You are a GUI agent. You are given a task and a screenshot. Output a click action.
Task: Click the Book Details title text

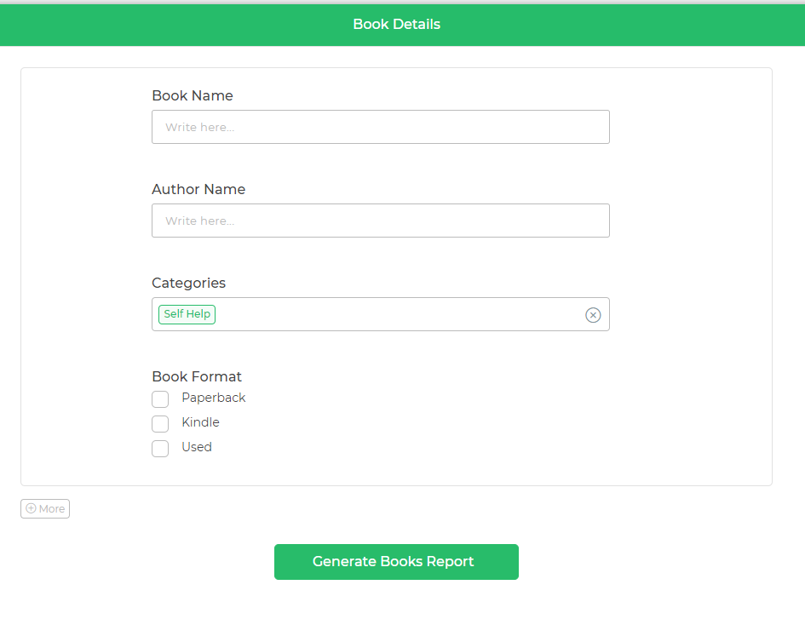click(397, 24)
